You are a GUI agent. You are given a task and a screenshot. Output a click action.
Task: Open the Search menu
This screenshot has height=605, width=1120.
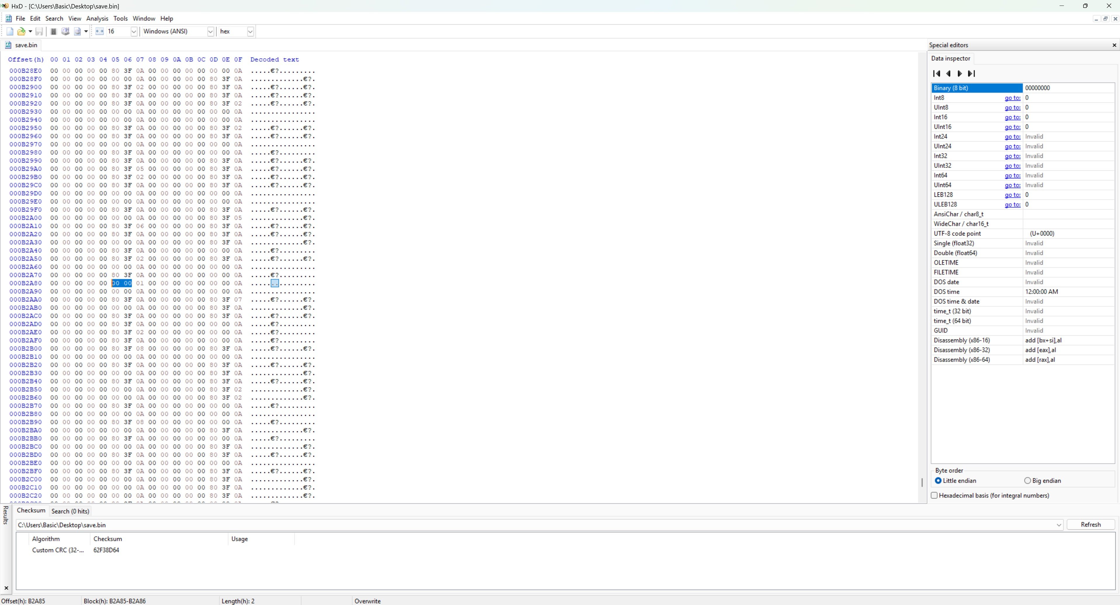click(54, 19)
